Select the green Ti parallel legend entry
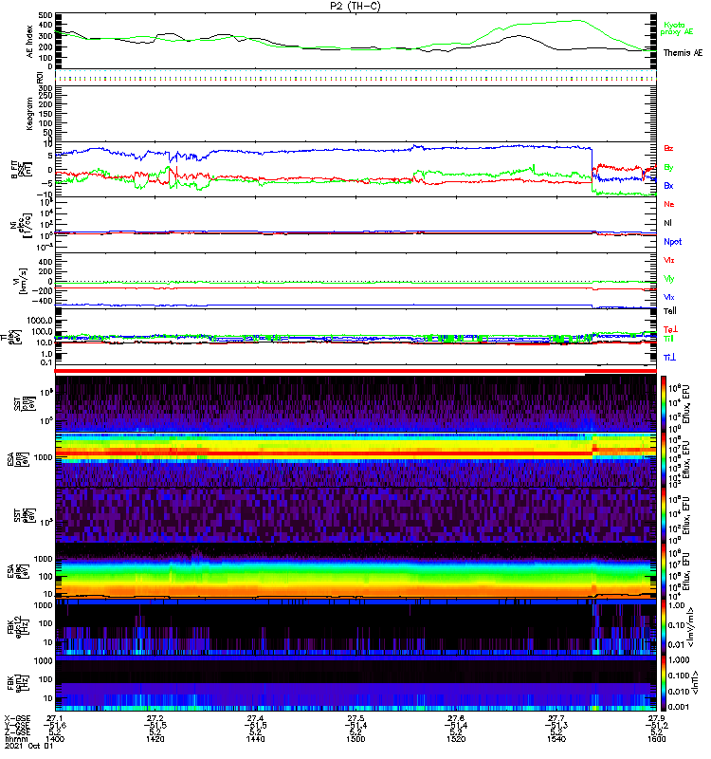The image size is (711, 759). click(x=668, y=339)
